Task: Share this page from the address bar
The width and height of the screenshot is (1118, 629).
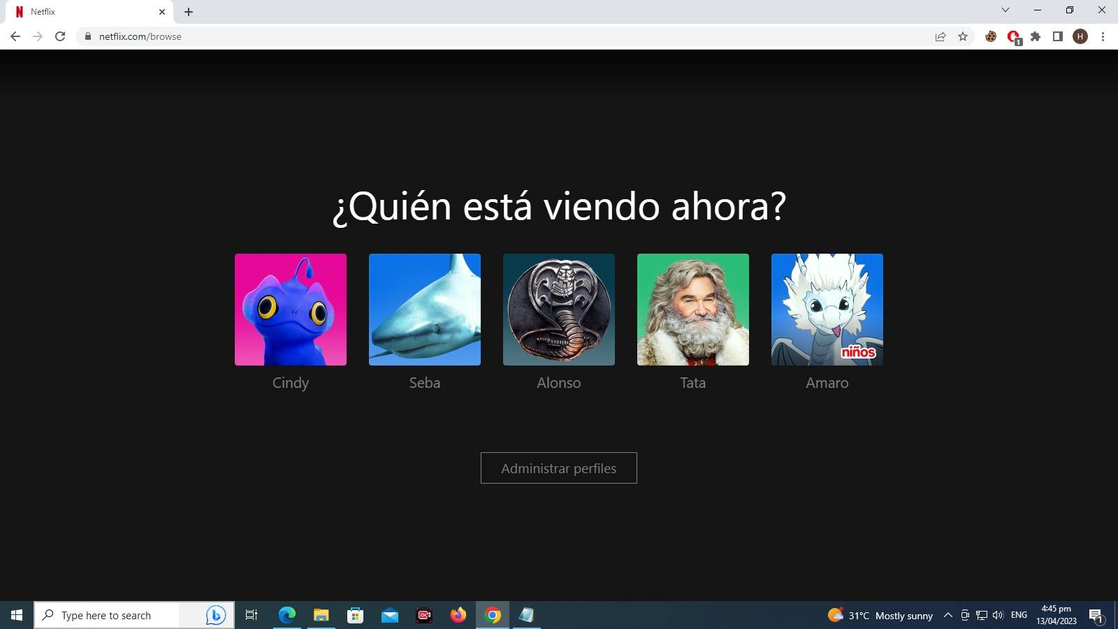Action: tap(941, 36)
